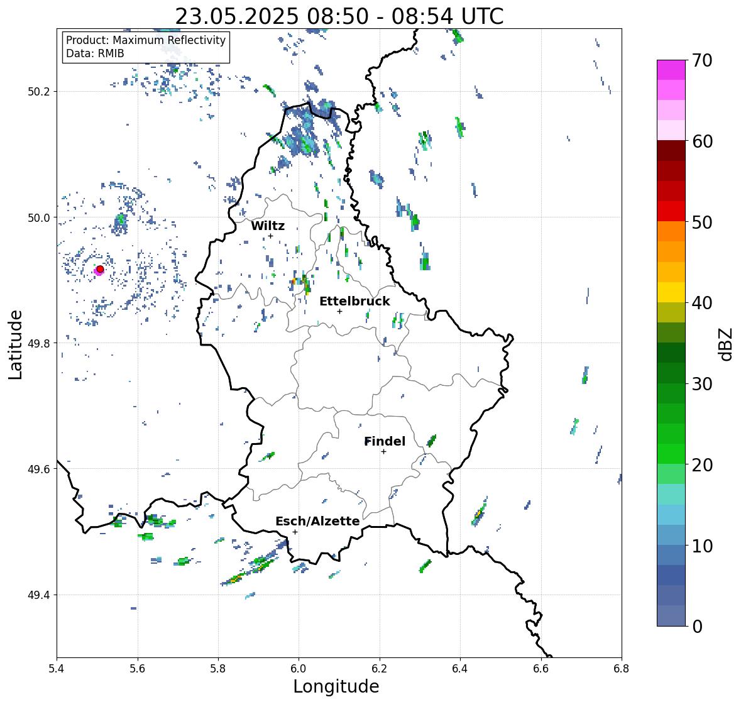Click the colorbar tick label 30
This screenshot has width=741, height=702.
point(702,384)
